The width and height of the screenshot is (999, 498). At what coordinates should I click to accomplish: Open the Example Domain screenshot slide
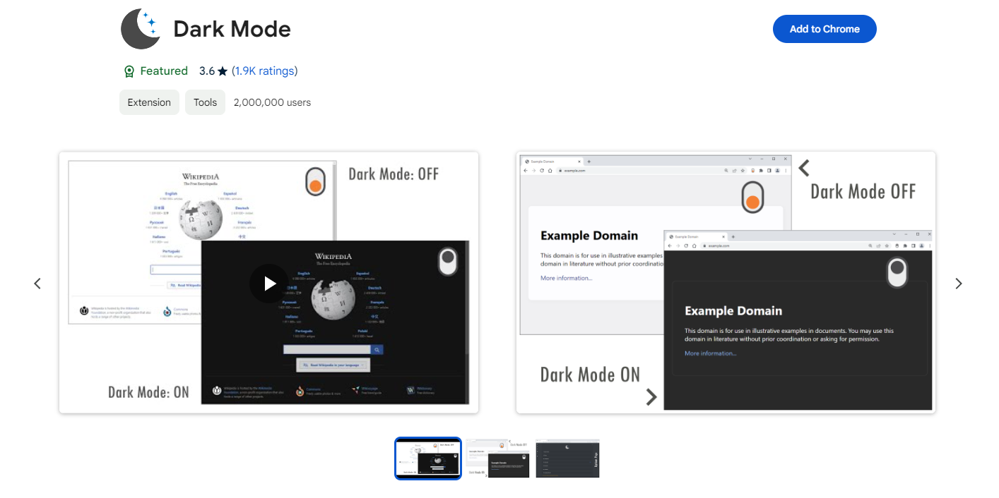[726, 282]
